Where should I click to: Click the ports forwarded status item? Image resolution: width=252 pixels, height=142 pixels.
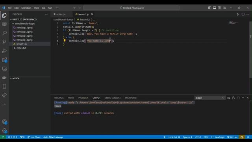[x=22, y=137]
